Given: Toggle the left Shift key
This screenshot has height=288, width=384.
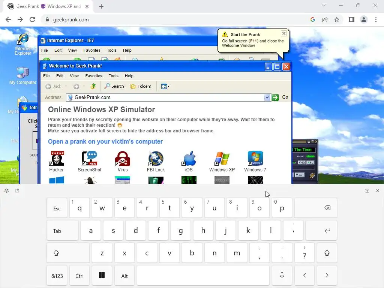Looking at the screenshot, I should [68, 253].
